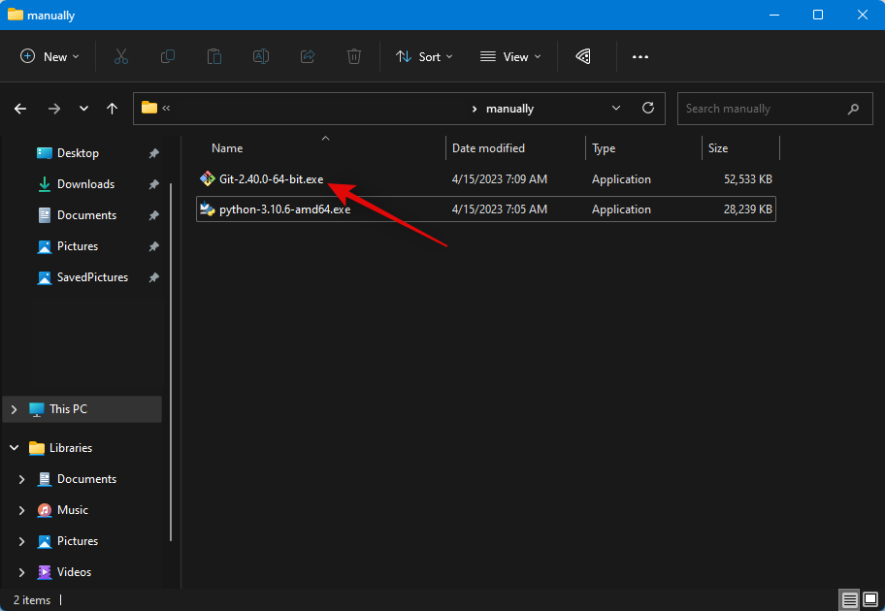Viewport: 885px width, 611px height.
Task: Click the Cut scissors icon in toolbar
Action: (121, 57)
